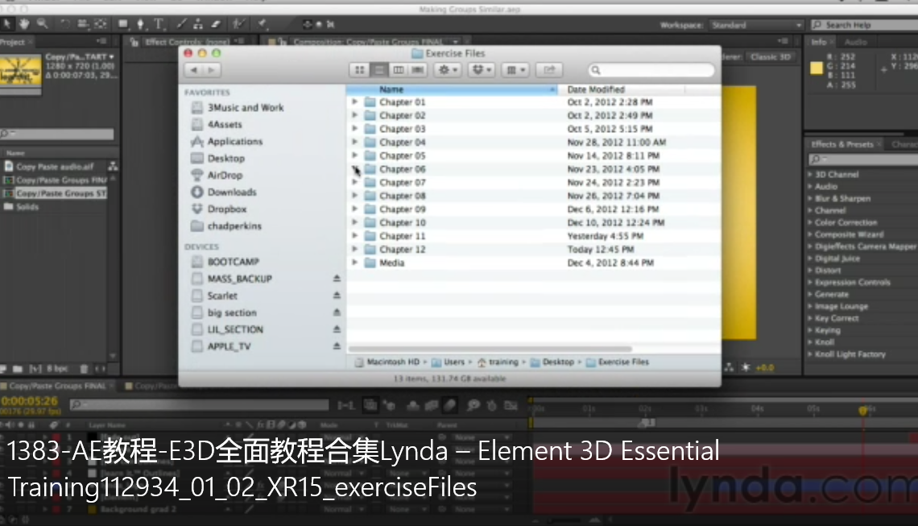Screen dimensions: 918x526
Task: Click the Search Help field
Action: pos(864,25)
